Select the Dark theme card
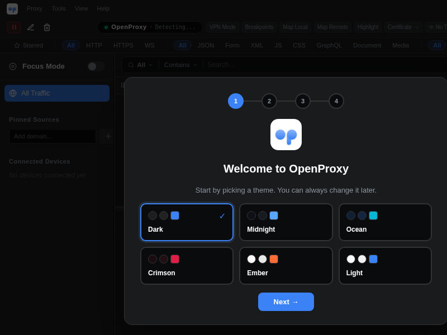 click(x=187, y=222)
